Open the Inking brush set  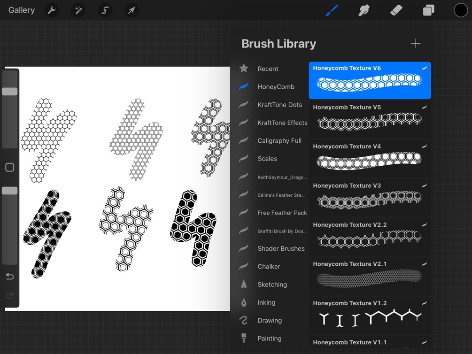tap(266, 302)
